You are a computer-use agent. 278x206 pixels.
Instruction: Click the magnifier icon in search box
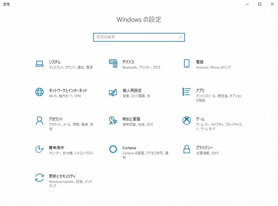click(x=181, y=37)
